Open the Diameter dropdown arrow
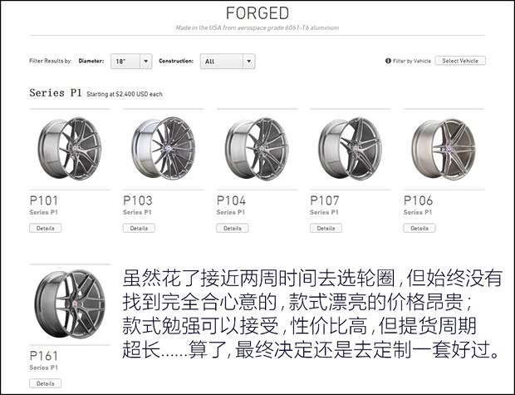Screen dimensions: 515x395 coord(146,62)
